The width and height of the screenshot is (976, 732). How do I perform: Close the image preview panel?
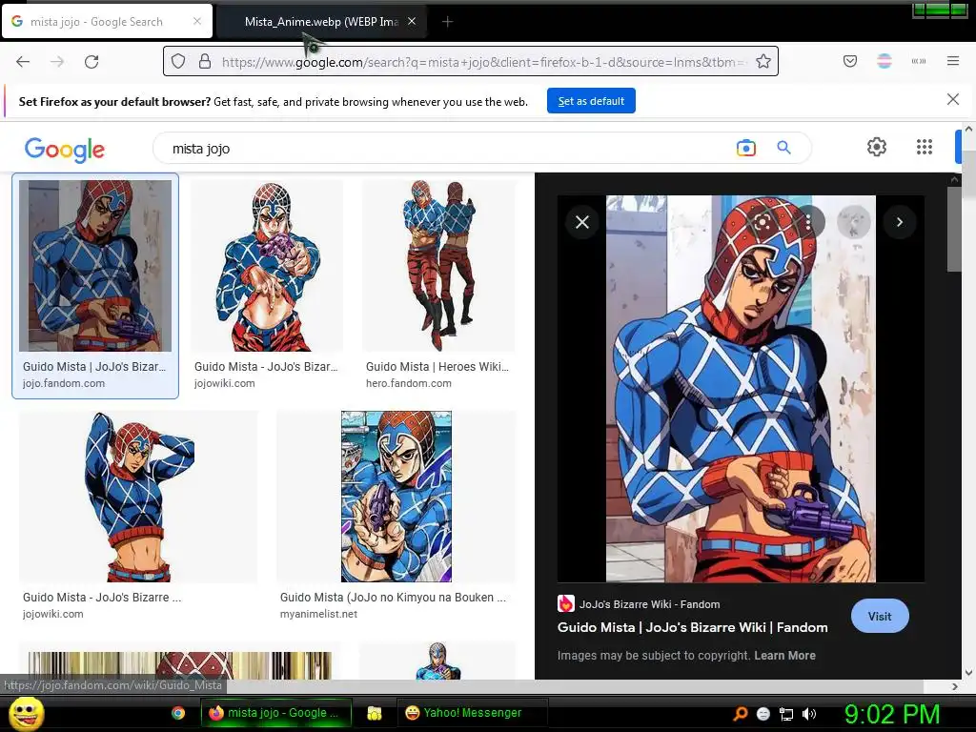(582, 222)
